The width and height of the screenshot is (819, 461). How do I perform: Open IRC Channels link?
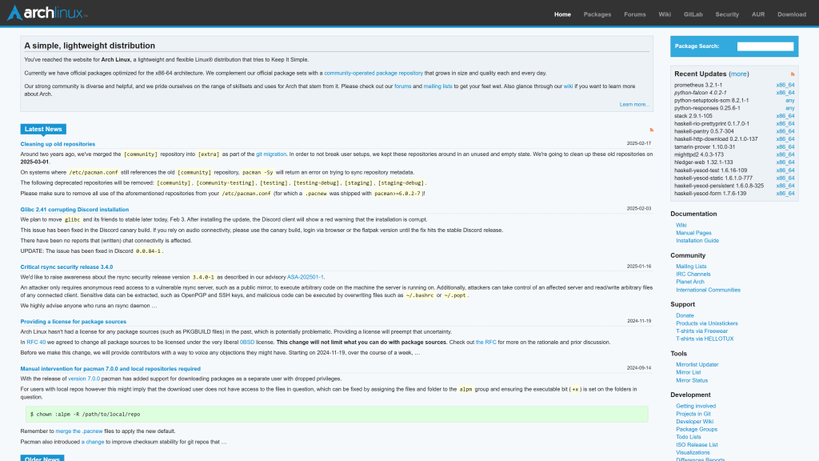(x=693, y=275)
